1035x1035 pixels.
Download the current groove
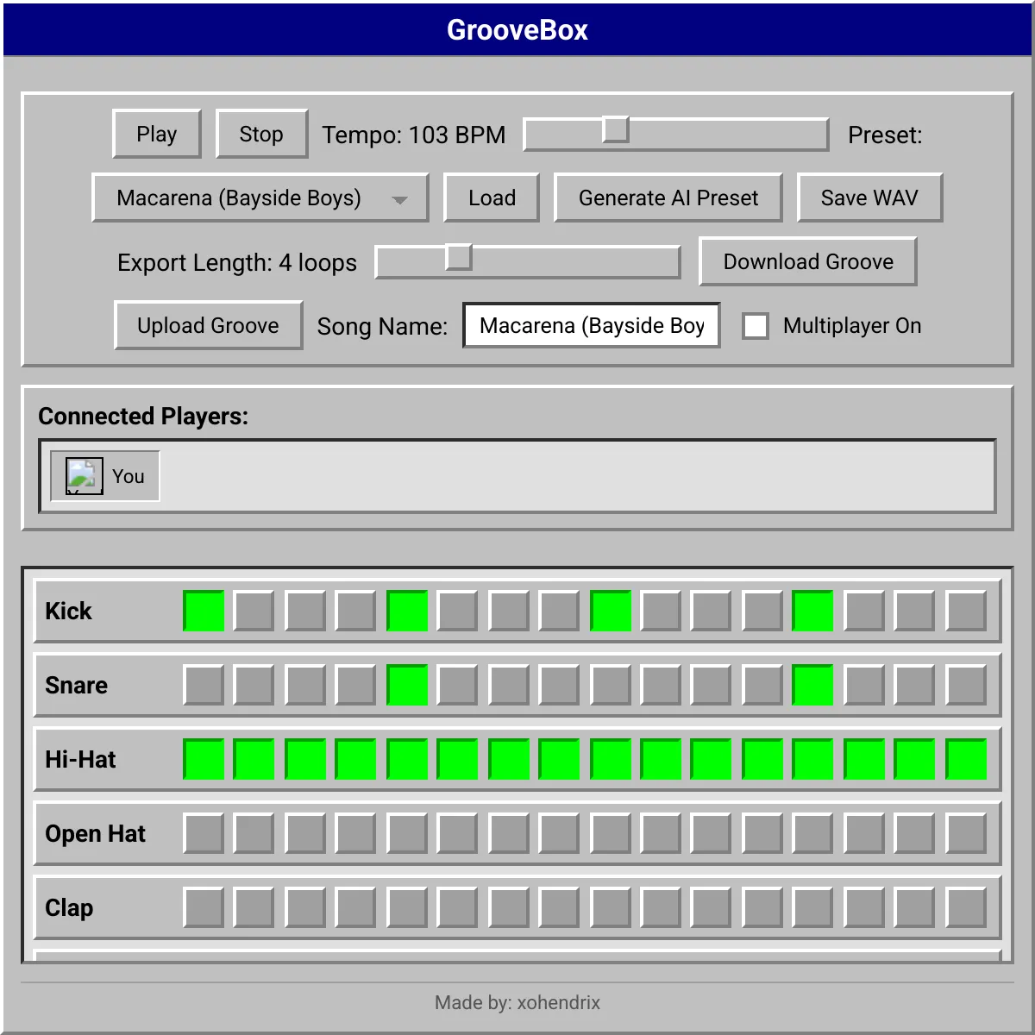click(x=807, y=261)
